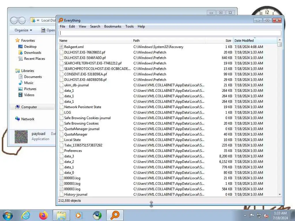Open Windows Media Player from taskbar
295x221 pixels.
point(79,215)
